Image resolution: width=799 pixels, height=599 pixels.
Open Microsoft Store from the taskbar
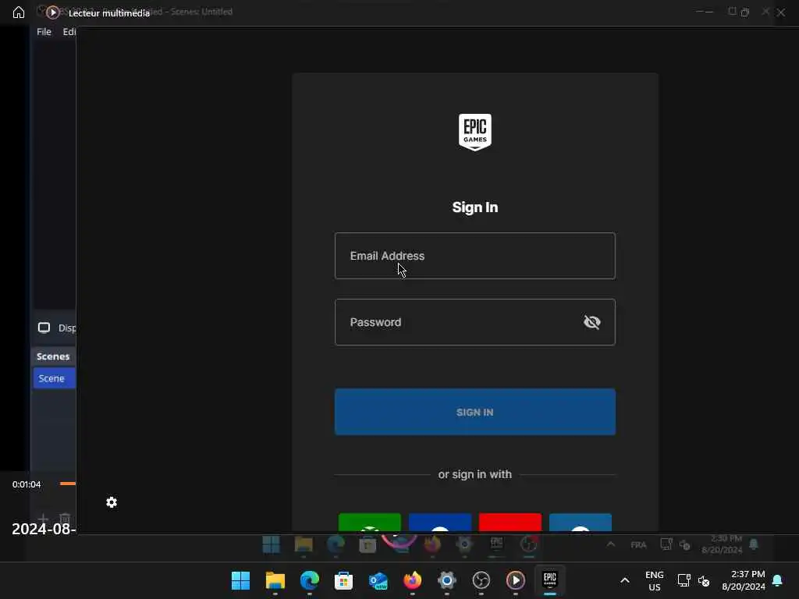[x=343, y=580]
